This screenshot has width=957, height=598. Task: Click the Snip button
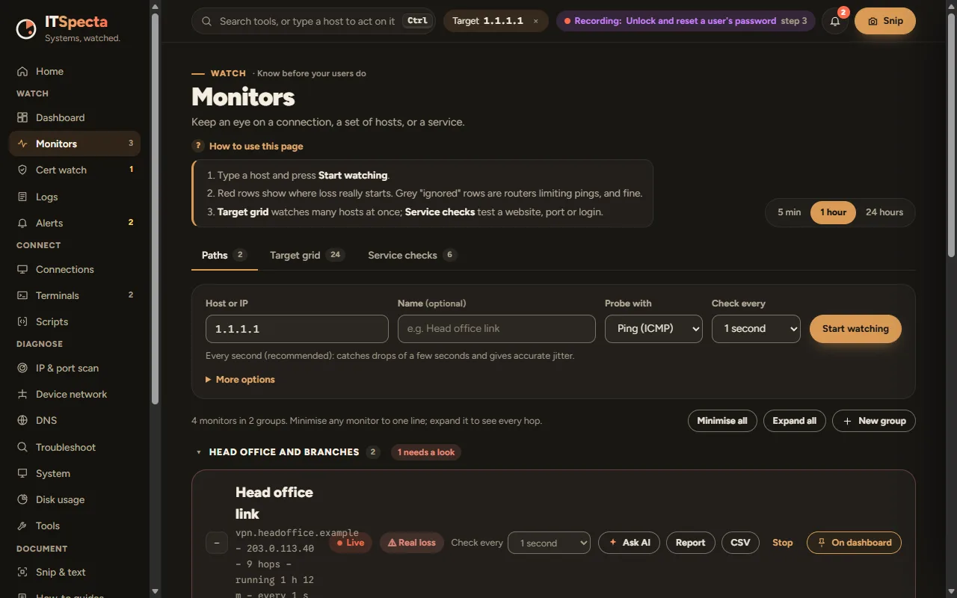(885, 21)
